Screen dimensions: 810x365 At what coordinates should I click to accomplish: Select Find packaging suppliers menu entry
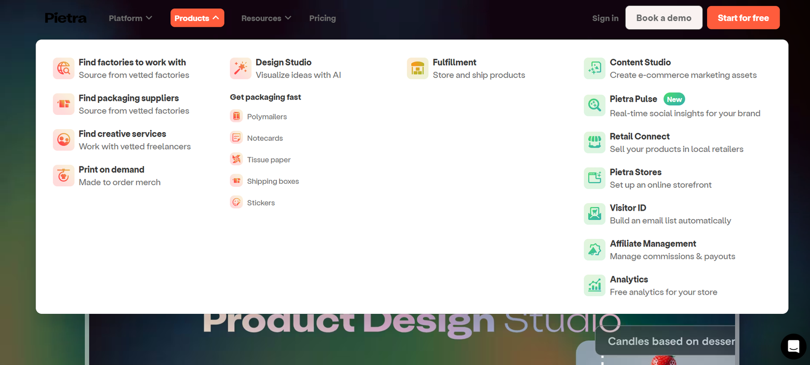pos(129,98)
